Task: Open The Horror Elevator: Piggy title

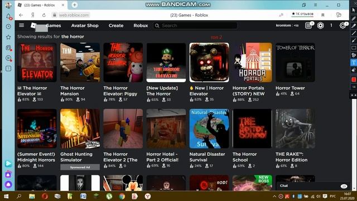Action: [120, 90]
